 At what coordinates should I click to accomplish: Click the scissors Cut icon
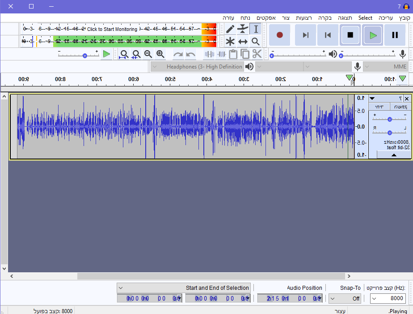tap(257, 54)
